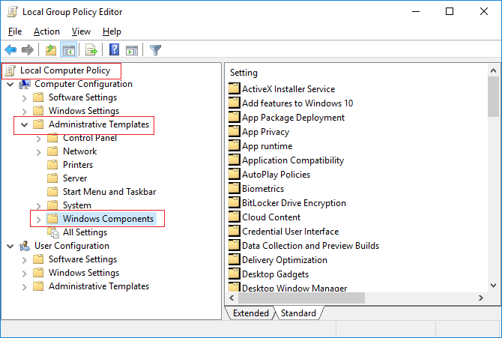This screenshot has height=338, width=502.
Task: Collapse the Administrative Templates node under Computer Configuration
Action: click(x=25, y=124)
